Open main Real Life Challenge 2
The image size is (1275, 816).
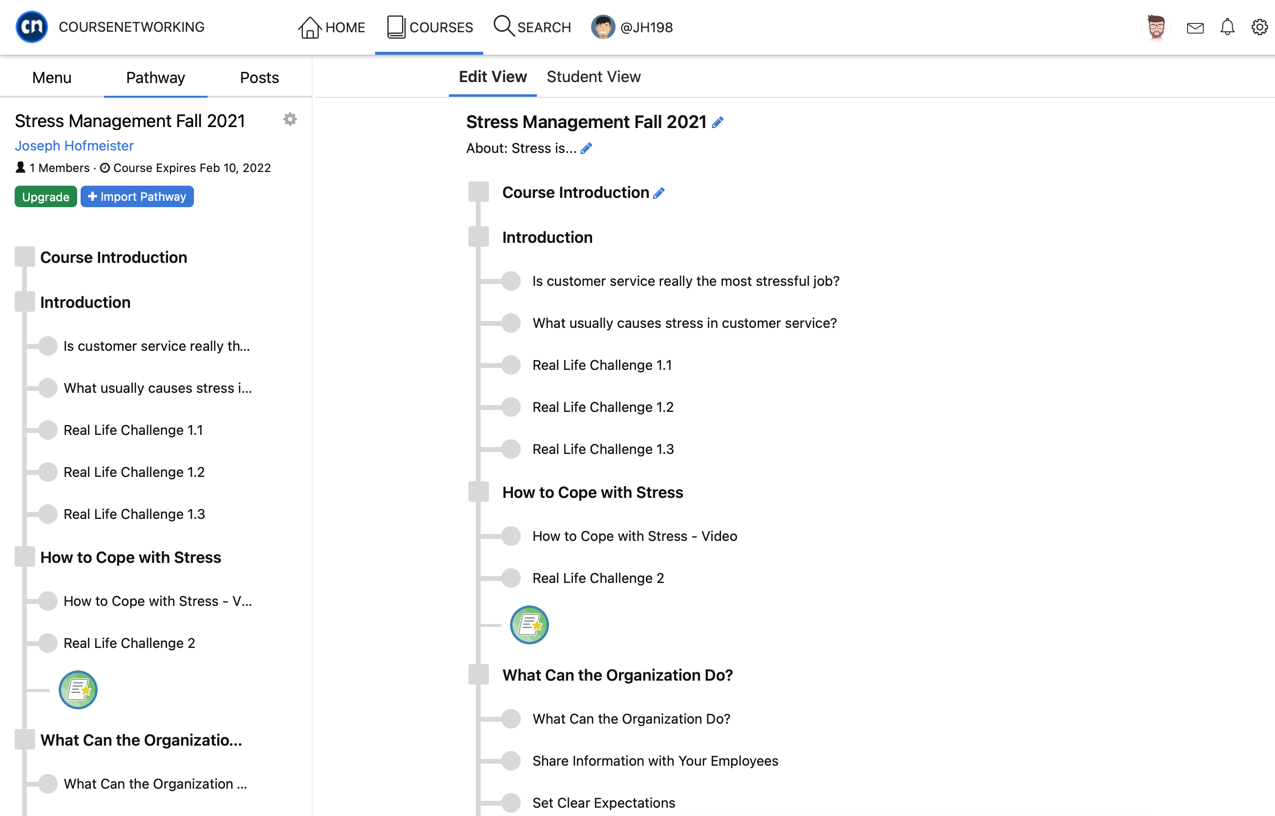(x=598, y=578)
